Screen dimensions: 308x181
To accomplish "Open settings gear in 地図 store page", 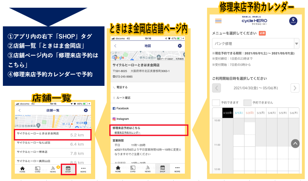I will coord(180,46).
